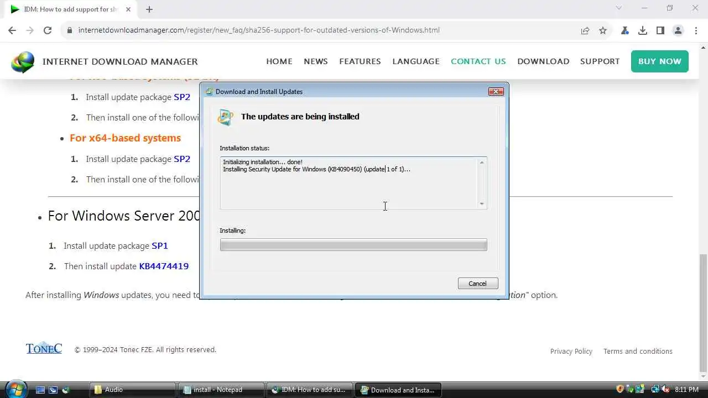Viewport: 708px width, 398px height.
Task: Click the Internet Download Manager globe logo
Action: 23,62
